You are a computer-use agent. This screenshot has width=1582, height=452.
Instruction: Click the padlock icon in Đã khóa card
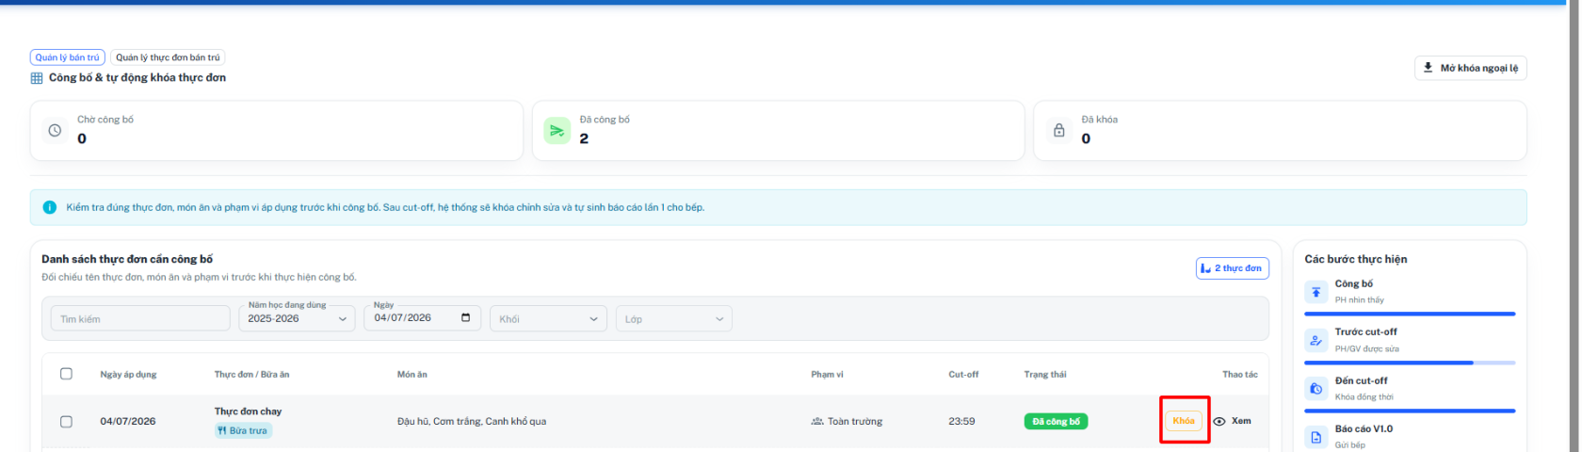tap(1059, 130)
